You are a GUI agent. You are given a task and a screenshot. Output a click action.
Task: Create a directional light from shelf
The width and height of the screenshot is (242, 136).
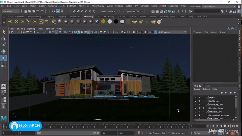[16, 22]
